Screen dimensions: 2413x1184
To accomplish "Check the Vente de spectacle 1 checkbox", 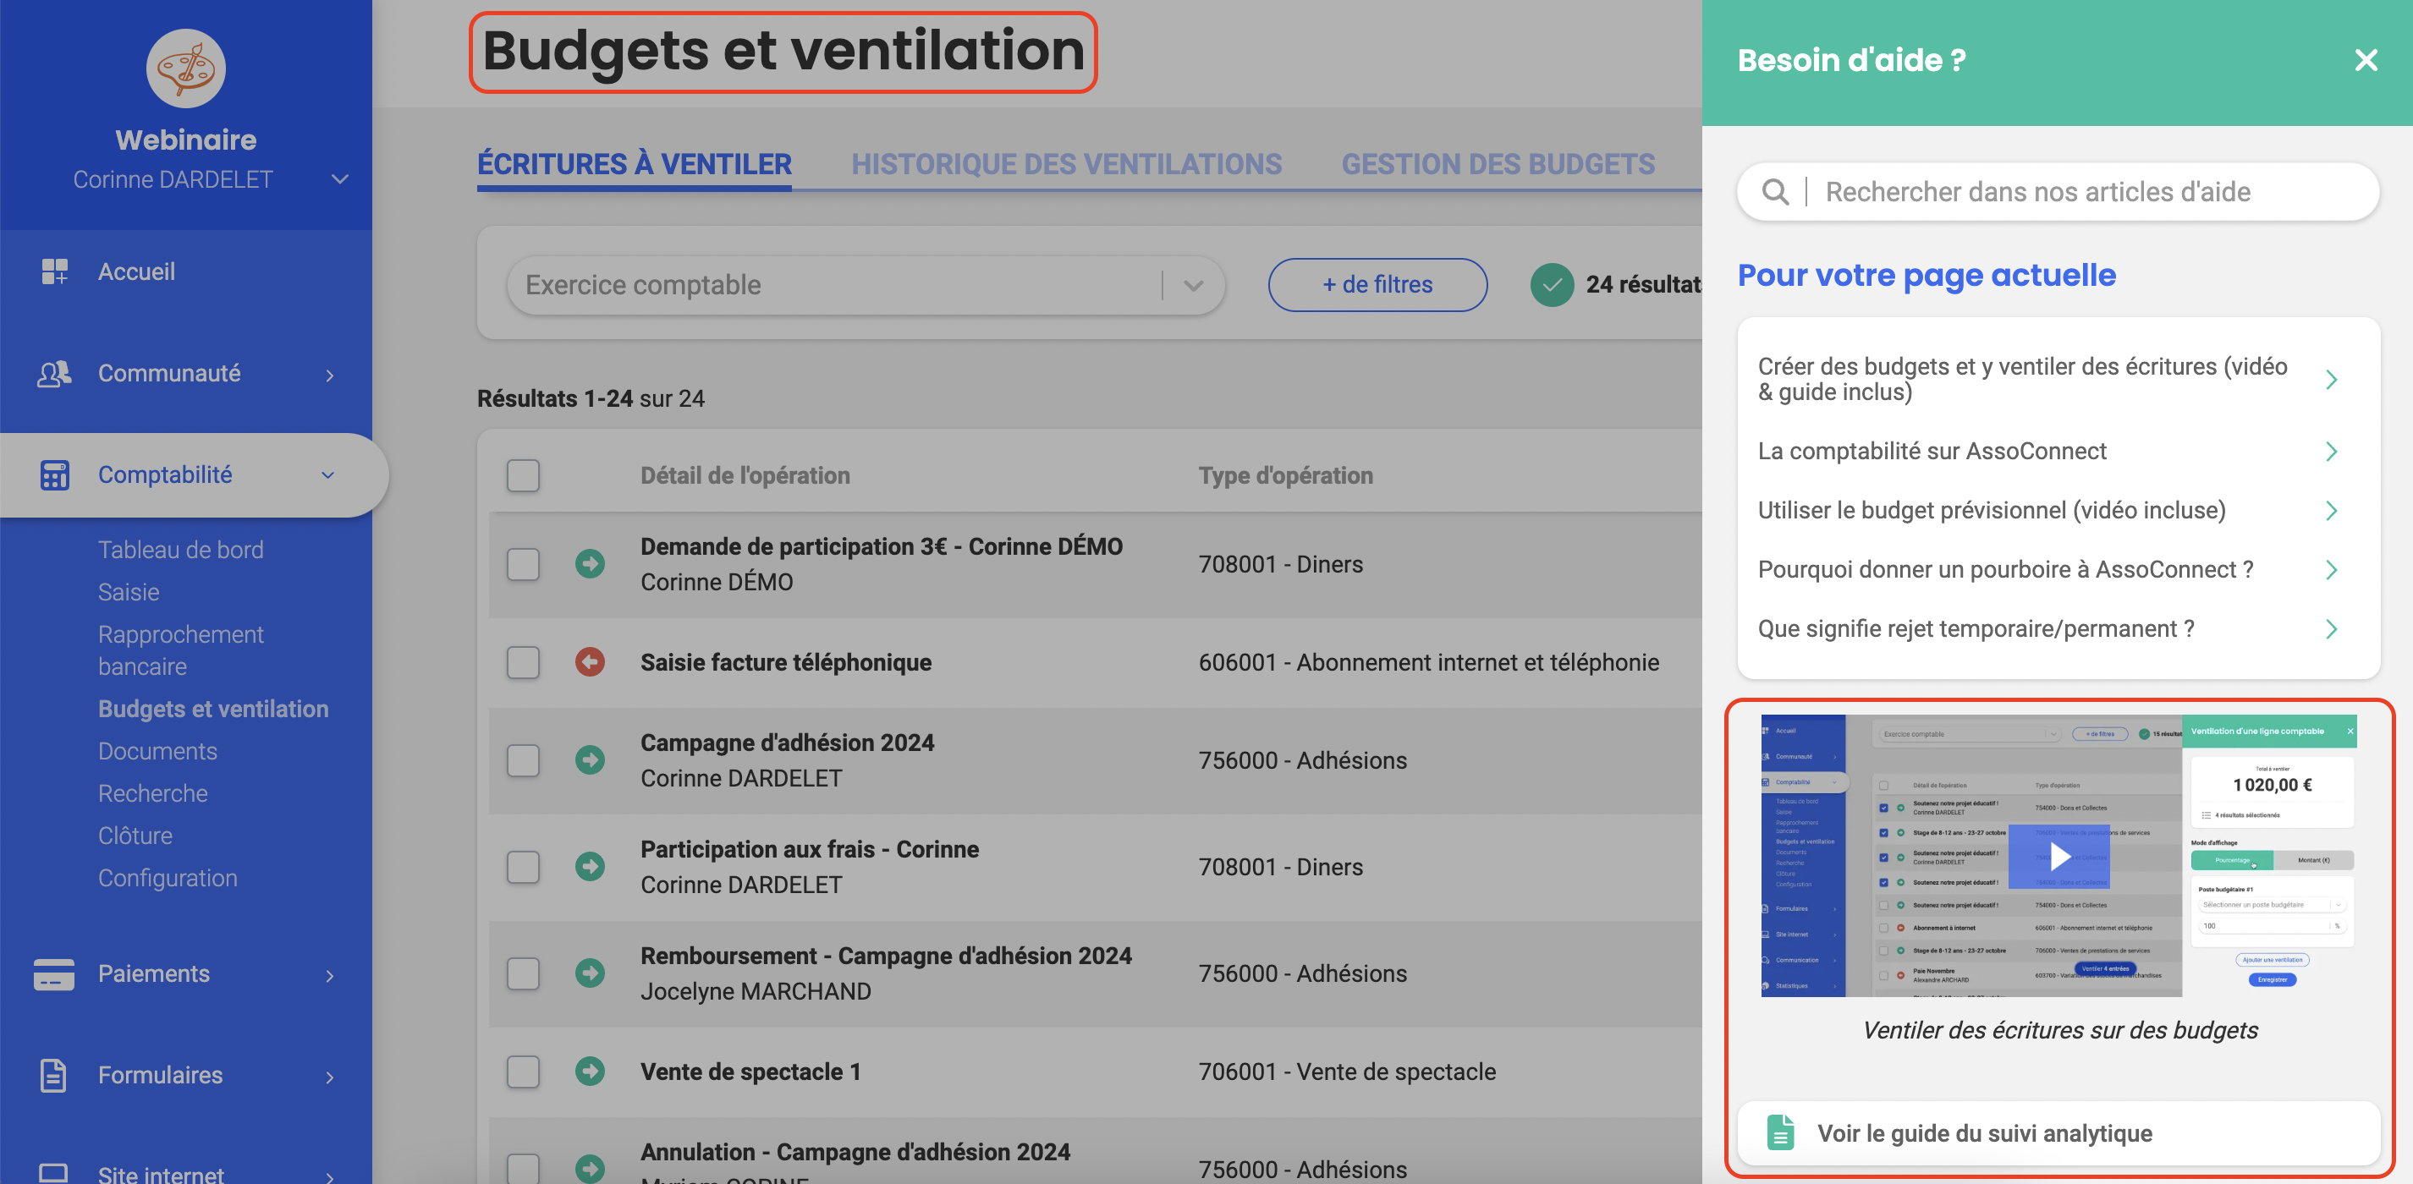I will coord(523,1072).
